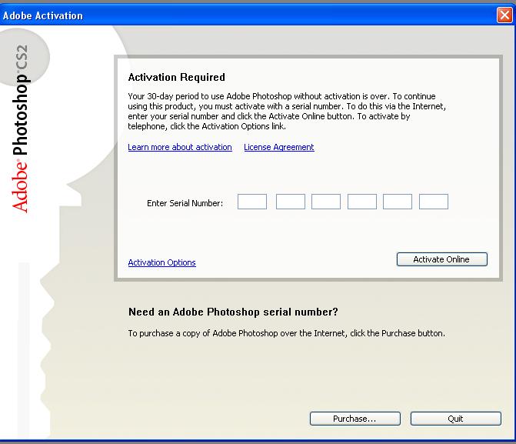
Task: Open the Learn more about activation link
Action: pos(180,147)
